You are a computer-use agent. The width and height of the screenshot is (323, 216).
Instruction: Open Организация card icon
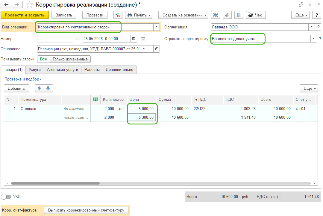(x=318, y=27)
